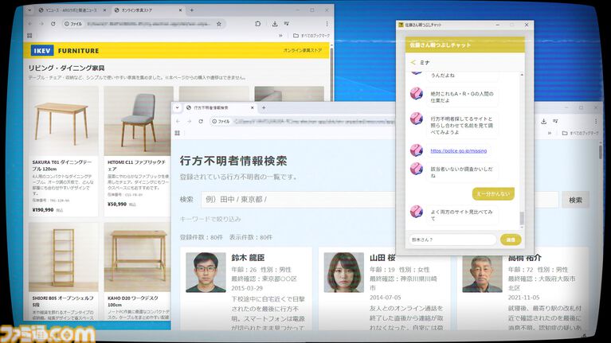Open new tab in furniture store browser
The width and height of the screenshot is (611, 343).
pyautogui.click(x=191, y=10)
